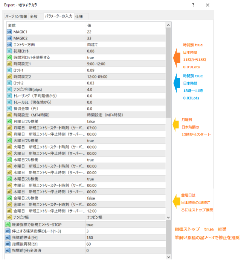Click the integer icon next to MAGIC2
Viewport: 247px width, 264px height.
point(9,38)
